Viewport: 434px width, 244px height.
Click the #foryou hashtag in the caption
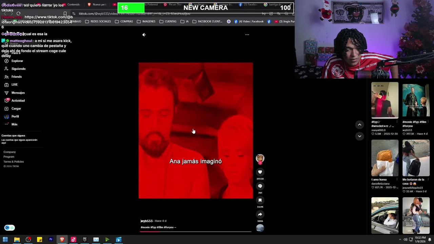169,227
